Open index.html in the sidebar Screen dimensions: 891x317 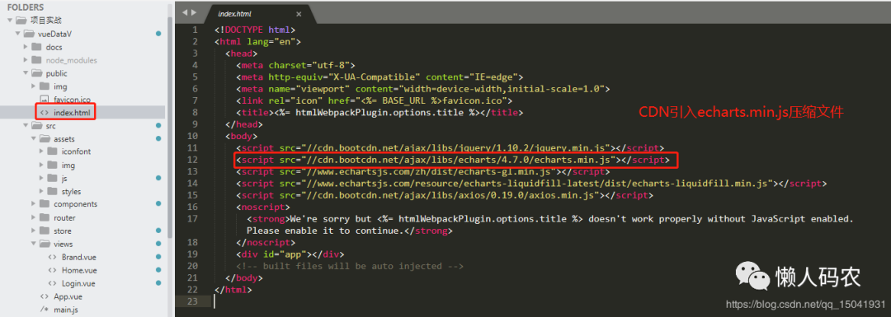[73, 112]
